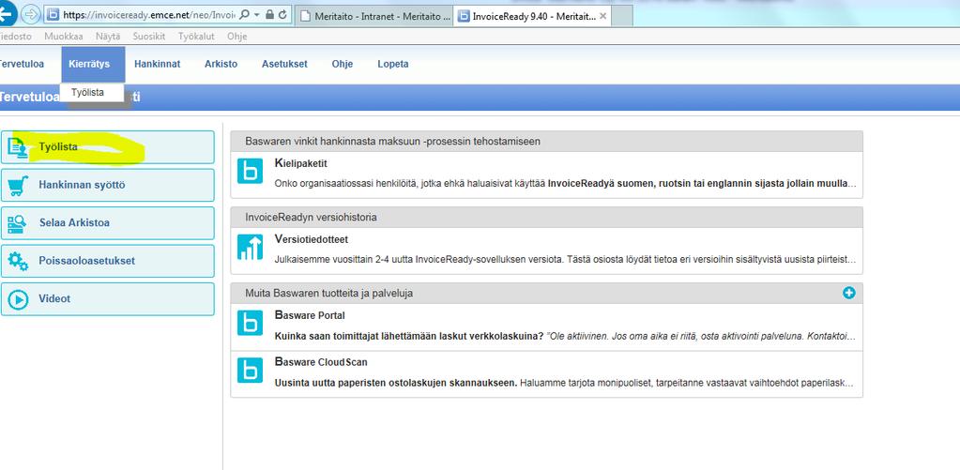Click the Basware logo icon next to Kielipaketit

[x=250, y=171]
